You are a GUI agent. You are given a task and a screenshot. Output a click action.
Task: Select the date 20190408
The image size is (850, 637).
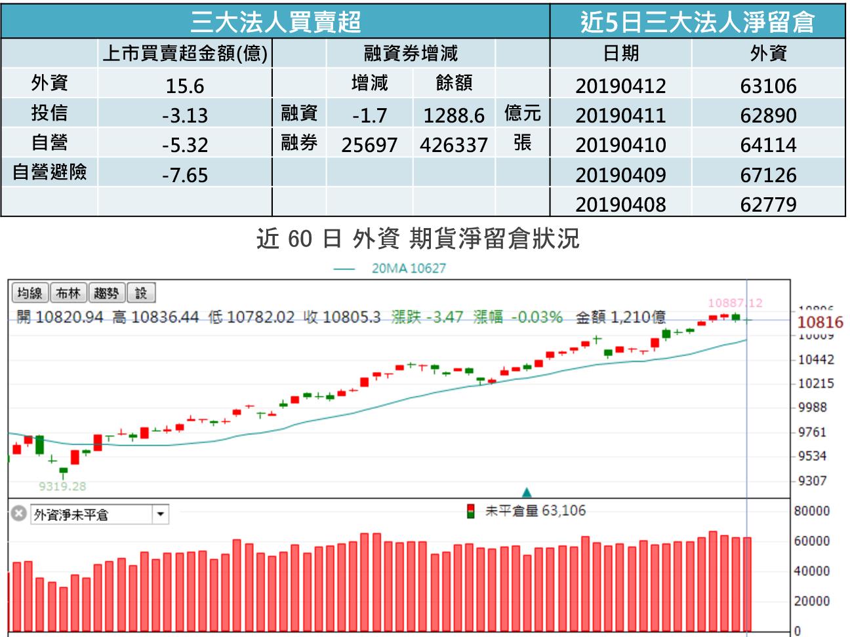click(620, 205)
